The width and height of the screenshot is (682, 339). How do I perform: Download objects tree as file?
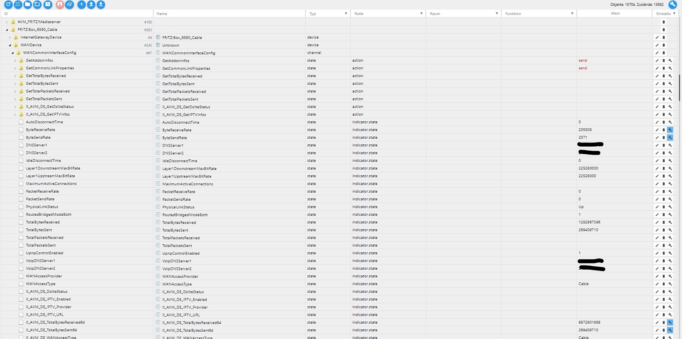point(101,5)
